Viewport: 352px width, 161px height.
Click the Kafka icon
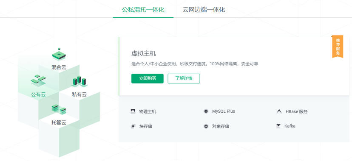coord(278,126)
